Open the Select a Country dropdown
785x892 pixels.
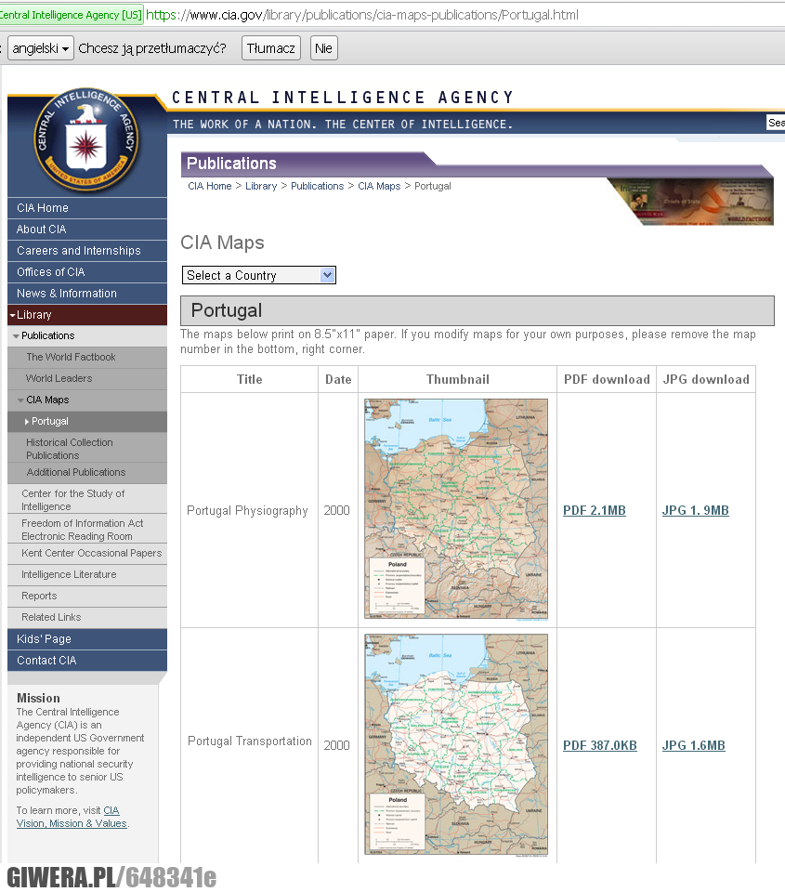click(x=259, y=275)
